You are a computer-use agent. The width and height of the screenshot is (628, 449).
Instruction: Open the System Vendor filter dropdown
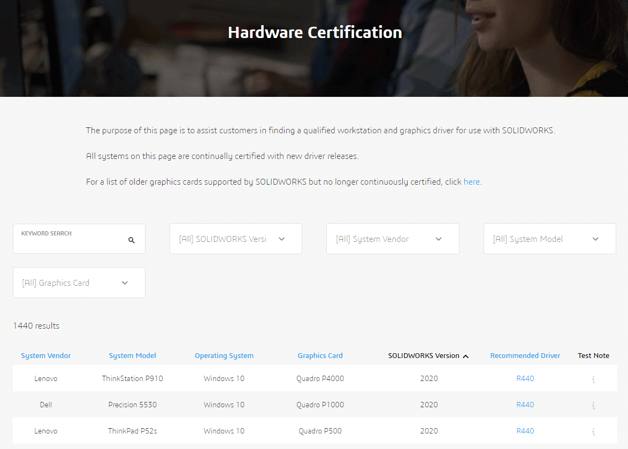pyautogui.click(x=393, y=239)
